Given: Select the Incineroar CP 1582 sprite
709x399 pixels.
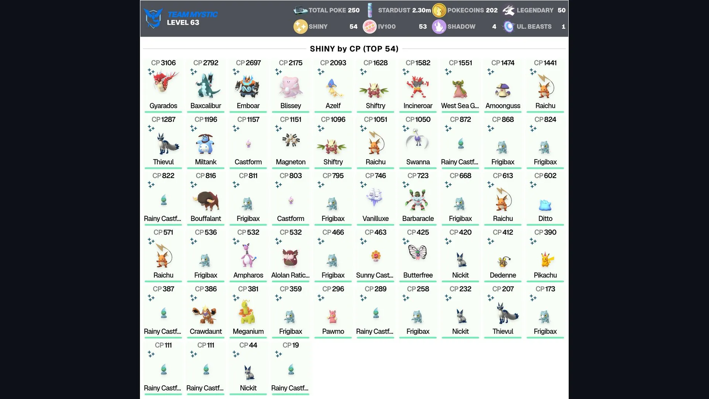Looking at the screenshot, I should pyautogui.click(x=418, y=87).
